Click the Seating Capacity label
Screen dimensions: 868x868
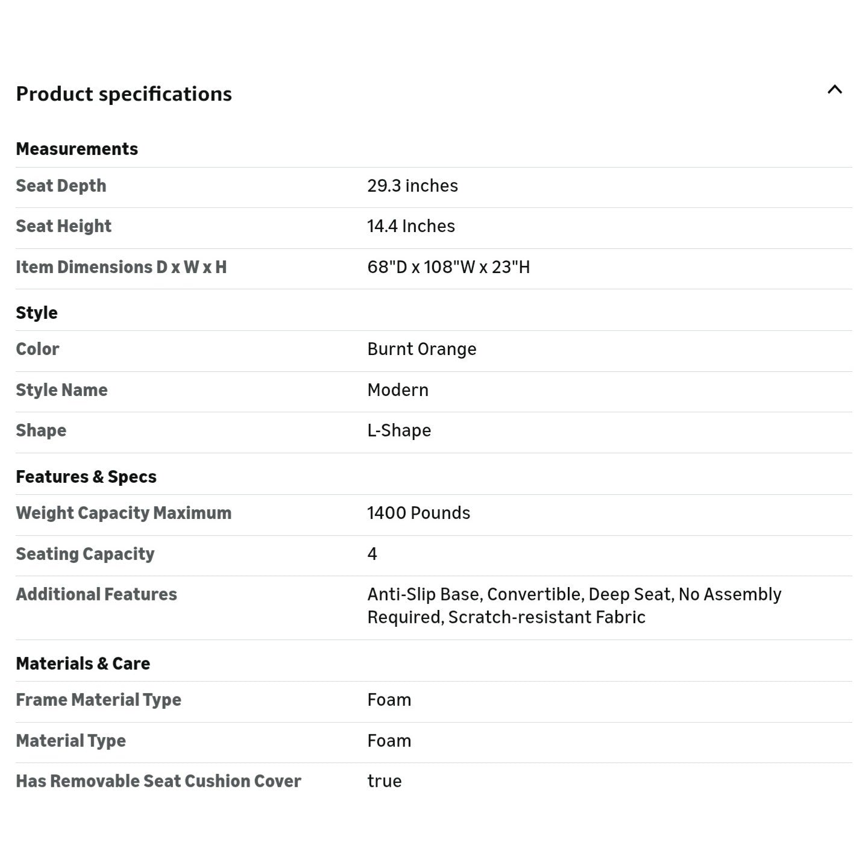click(85, 554)
